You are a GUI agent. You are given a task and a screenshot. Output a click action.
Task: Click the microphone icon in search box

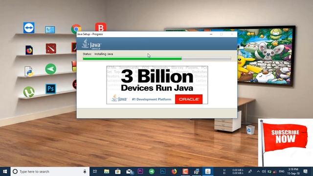coord(85,172)
